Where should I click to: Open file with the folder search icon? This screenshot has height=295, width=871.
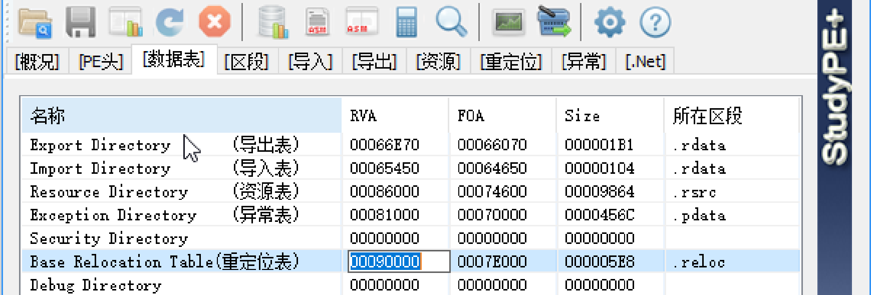[35, 23]
